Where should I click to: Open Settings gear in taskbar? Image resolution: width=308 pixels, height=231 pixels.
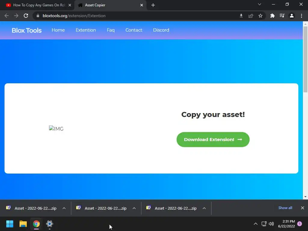click(50, 224)
